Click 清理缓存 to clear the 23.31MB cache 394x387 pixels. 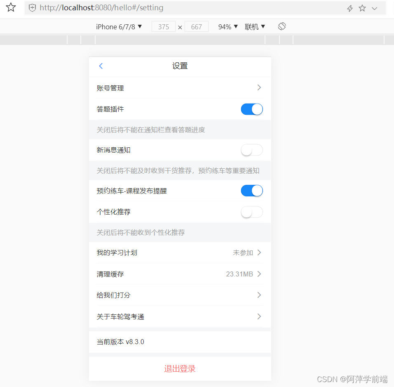coord(180,274)
